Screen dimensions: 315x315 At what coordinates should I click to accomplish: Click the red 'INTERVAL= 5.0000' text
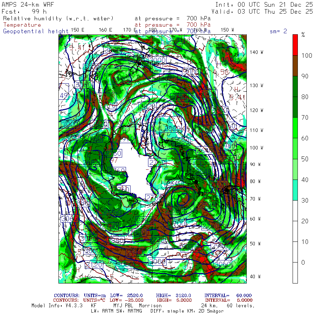229,300
